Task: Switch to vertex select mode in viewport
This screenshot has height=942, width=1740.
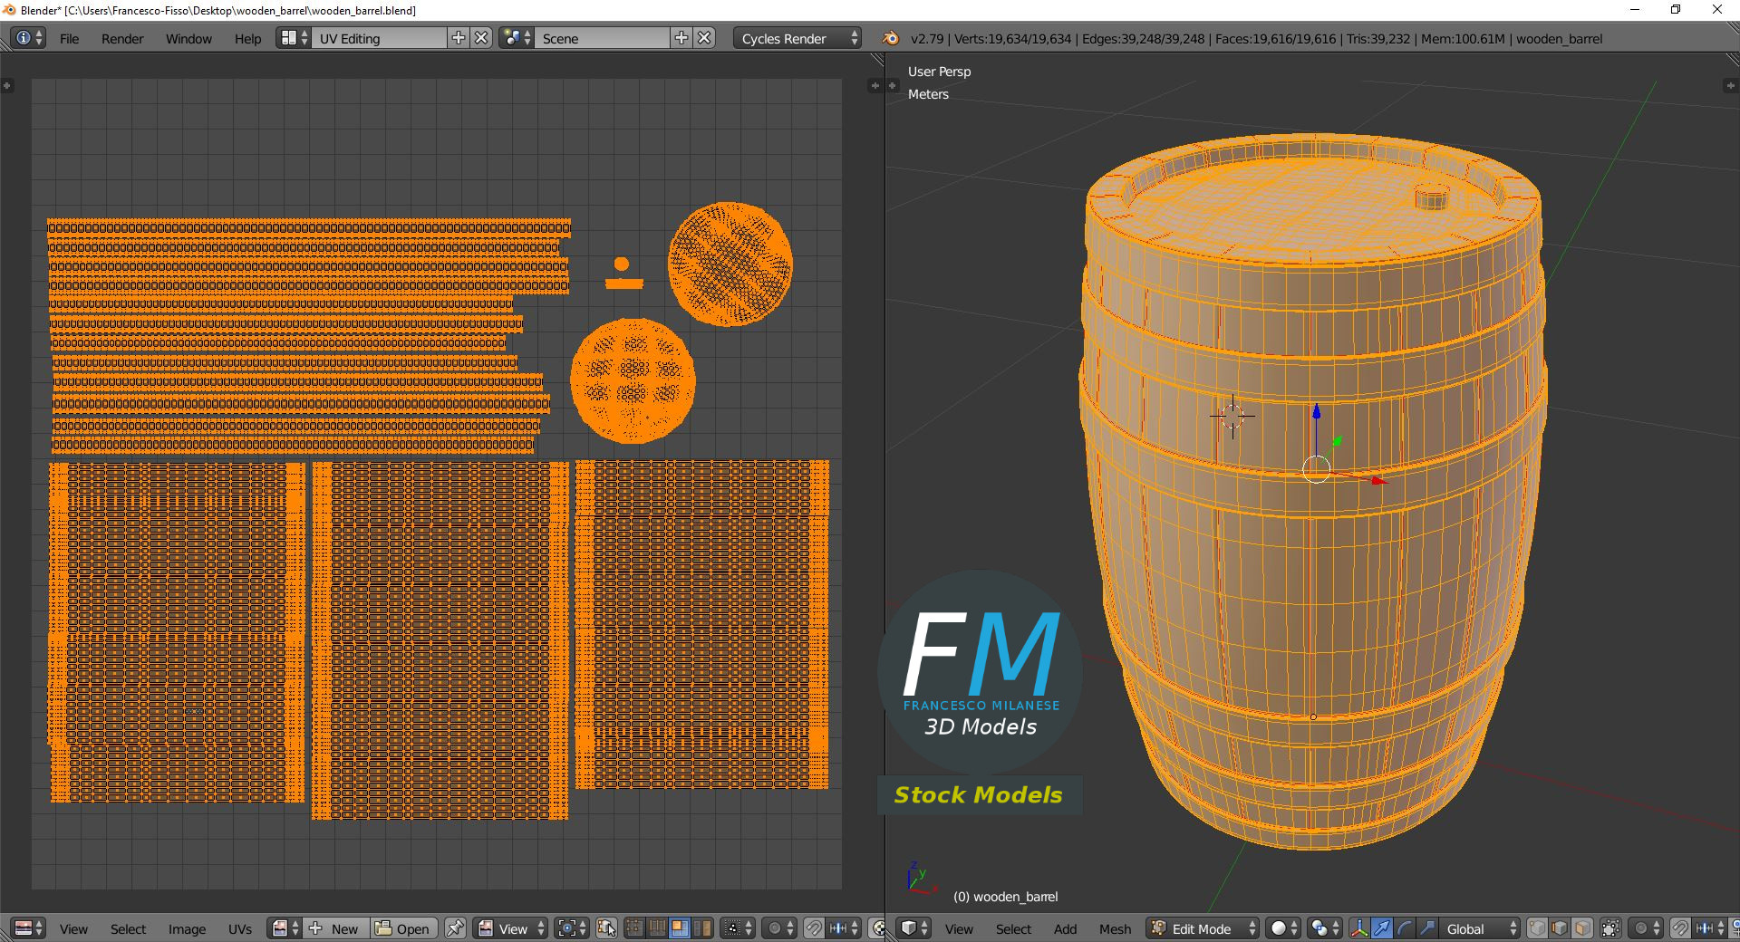Action: (x=1537, y=928)
